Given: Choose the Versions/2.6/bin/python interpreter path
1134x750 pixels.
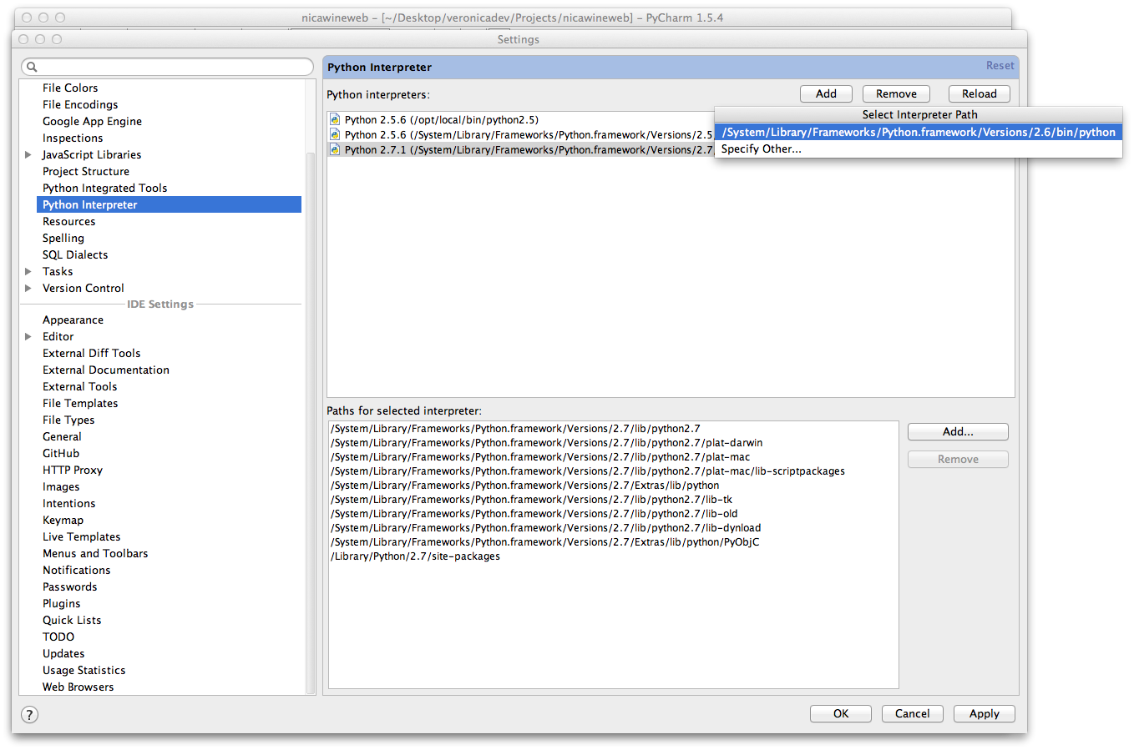Looking at the screenshot, I should [919, 132].
